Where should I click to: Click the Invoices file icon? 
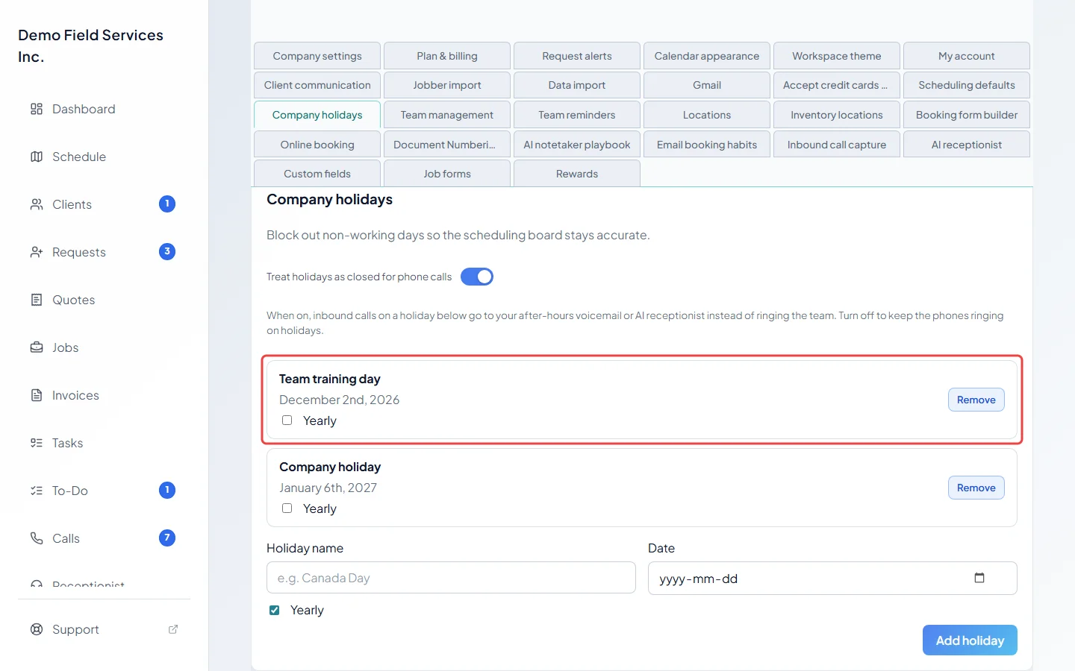37,395
